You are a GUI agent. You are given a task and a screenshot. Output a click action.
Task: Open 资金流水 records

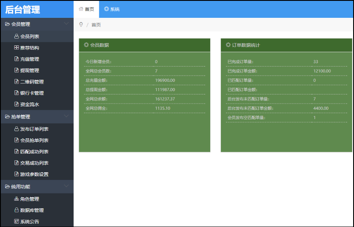[29, 104]
